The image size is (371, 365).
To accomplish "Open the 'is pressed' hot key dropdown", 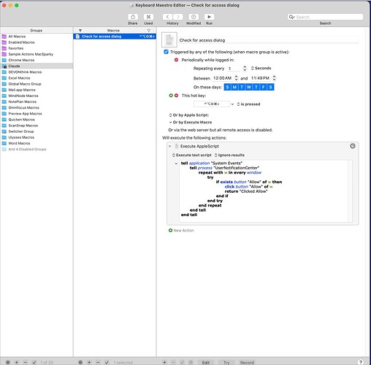I will coord(248,104).
